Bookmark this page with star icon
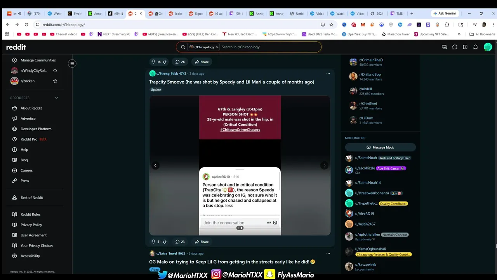This screenshot has width=497, height=280. click(331, 24)
